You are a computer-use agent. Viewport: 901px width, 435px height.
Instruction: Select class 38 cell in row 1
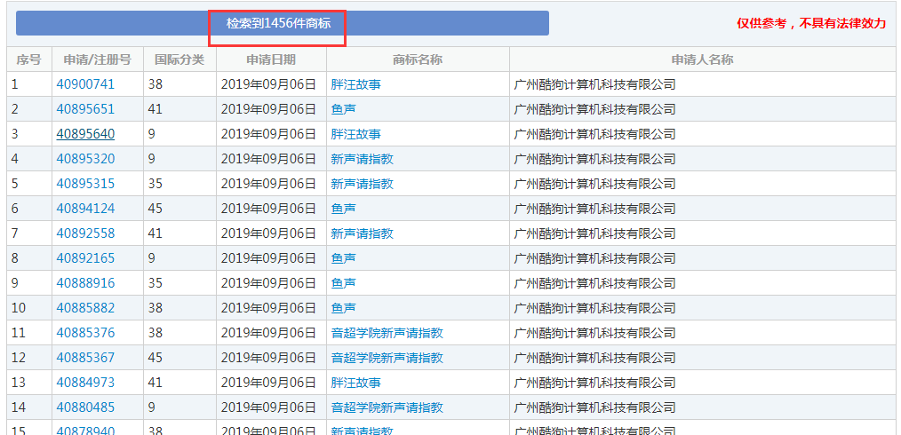179,84
